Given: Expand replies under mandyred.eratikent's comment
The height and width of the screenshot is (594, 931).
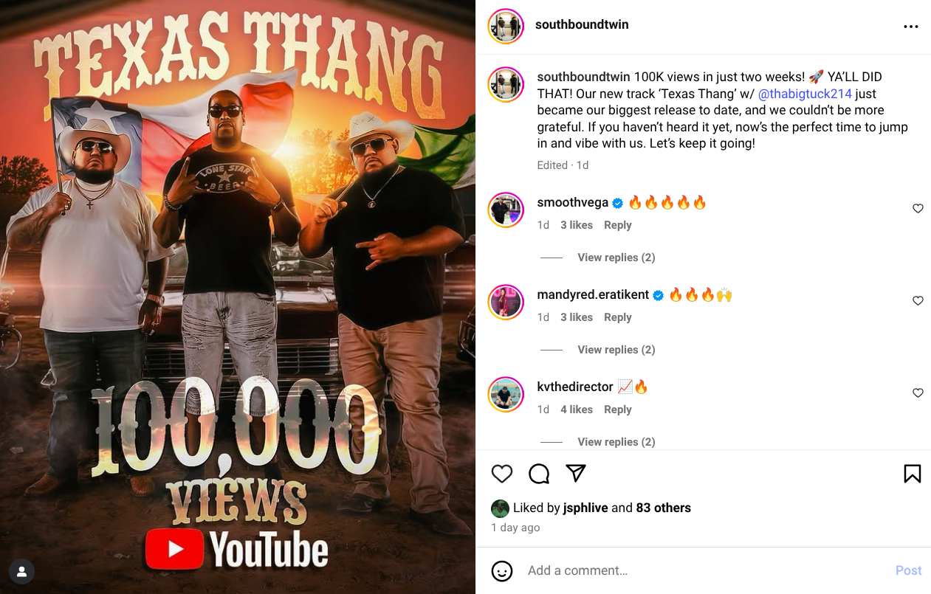Looking at the screenshot, I should 616,350.
